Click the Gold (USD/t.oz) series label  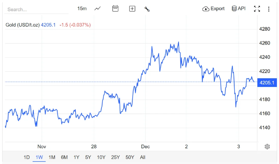pyautogui.click(x=22, y=25)
